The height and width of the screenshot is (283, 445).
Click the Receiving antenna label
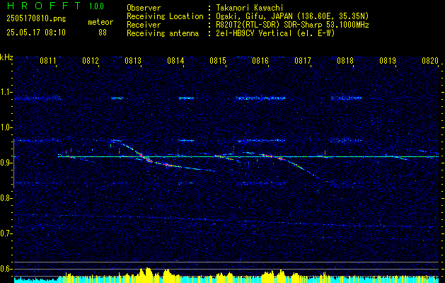[x=163, y=33]
